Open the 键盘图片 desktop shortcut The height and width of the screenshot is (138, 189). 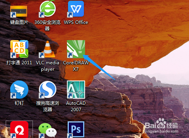19,11
